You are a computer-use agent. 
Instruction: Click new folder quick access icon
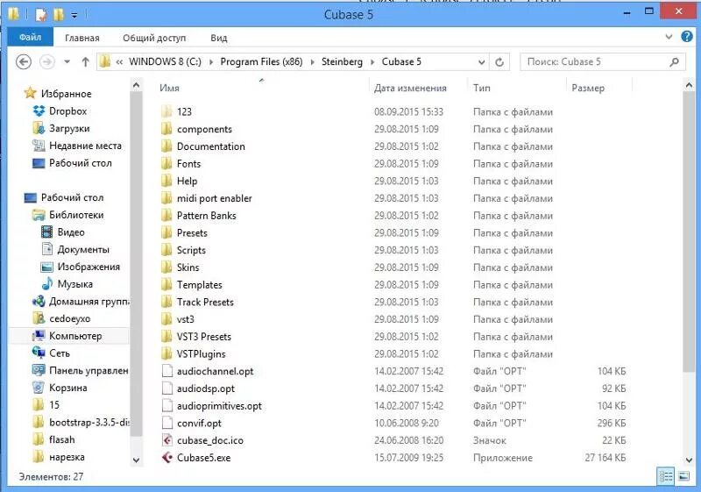(59, 15)
